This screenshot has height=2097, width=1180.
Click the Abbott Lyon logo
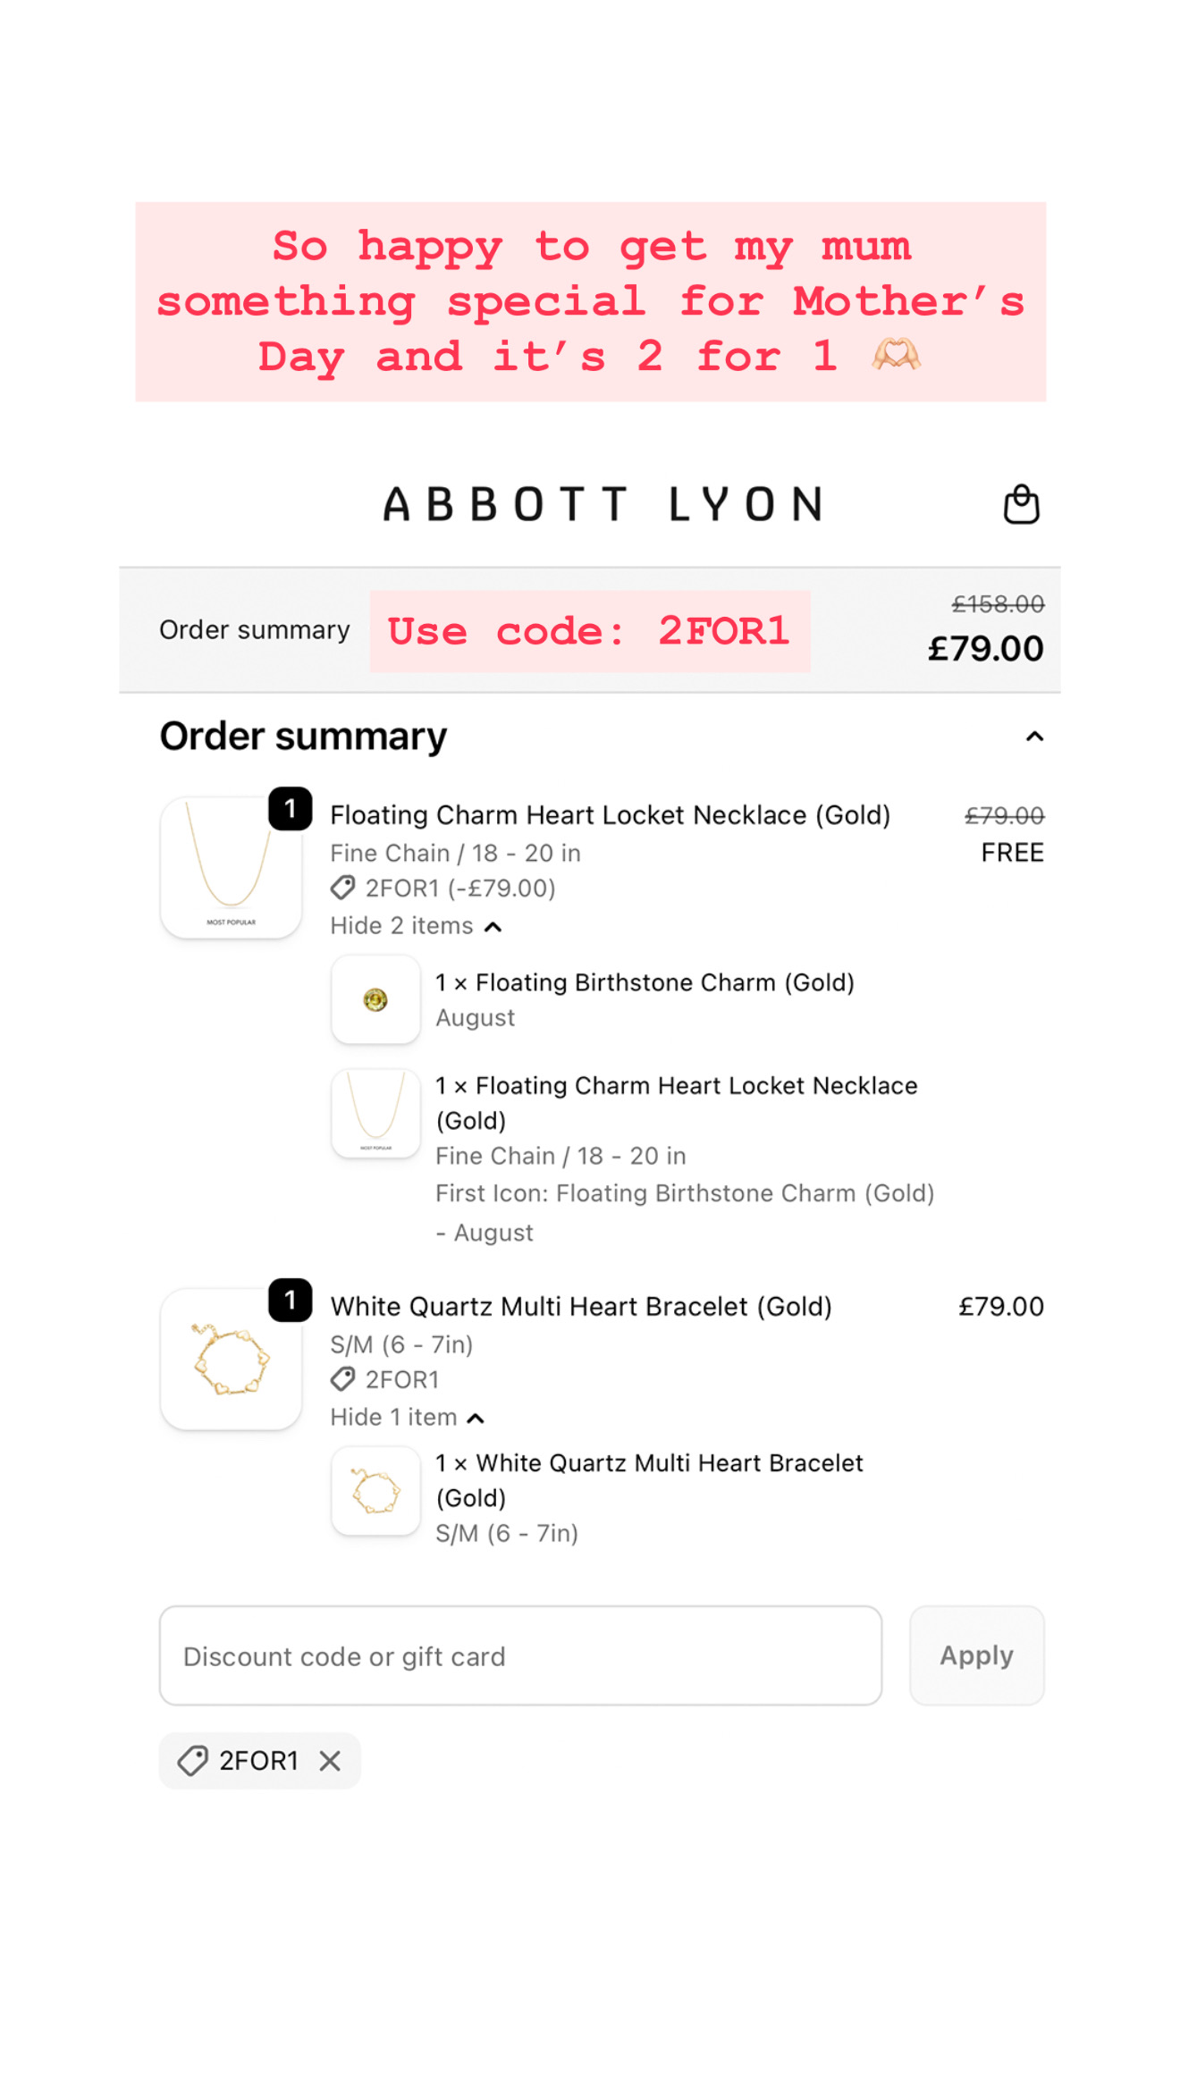pos(603,504)
